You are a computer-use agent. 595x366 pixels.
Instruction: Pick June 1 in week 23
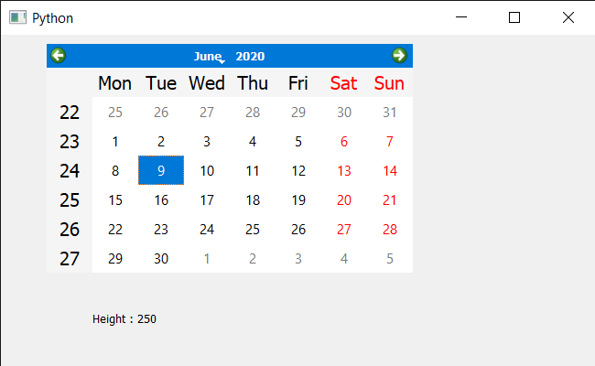point(115,142)
